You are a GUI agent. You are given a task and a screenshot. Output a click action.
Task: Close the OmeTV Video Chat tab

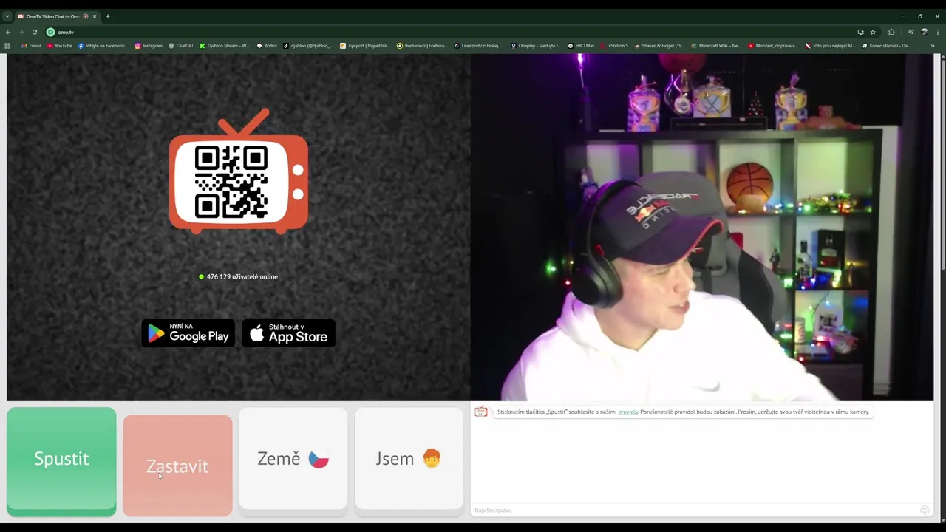coord(95,16)
